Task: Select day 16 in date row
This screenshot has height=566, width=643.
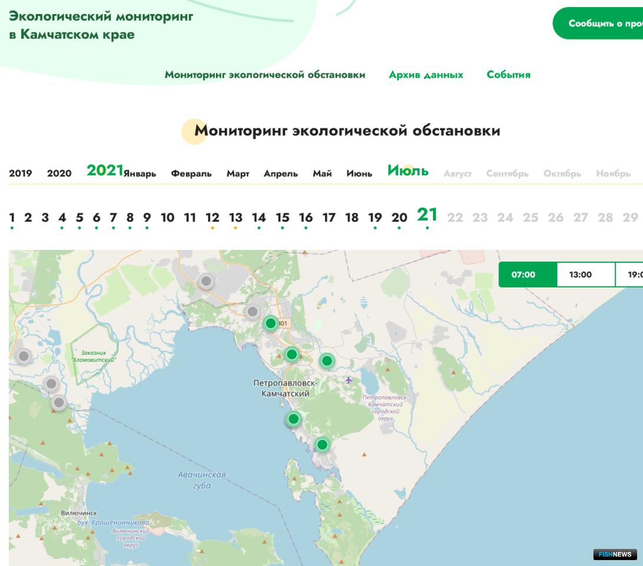Action: click(x=306, y=218)
